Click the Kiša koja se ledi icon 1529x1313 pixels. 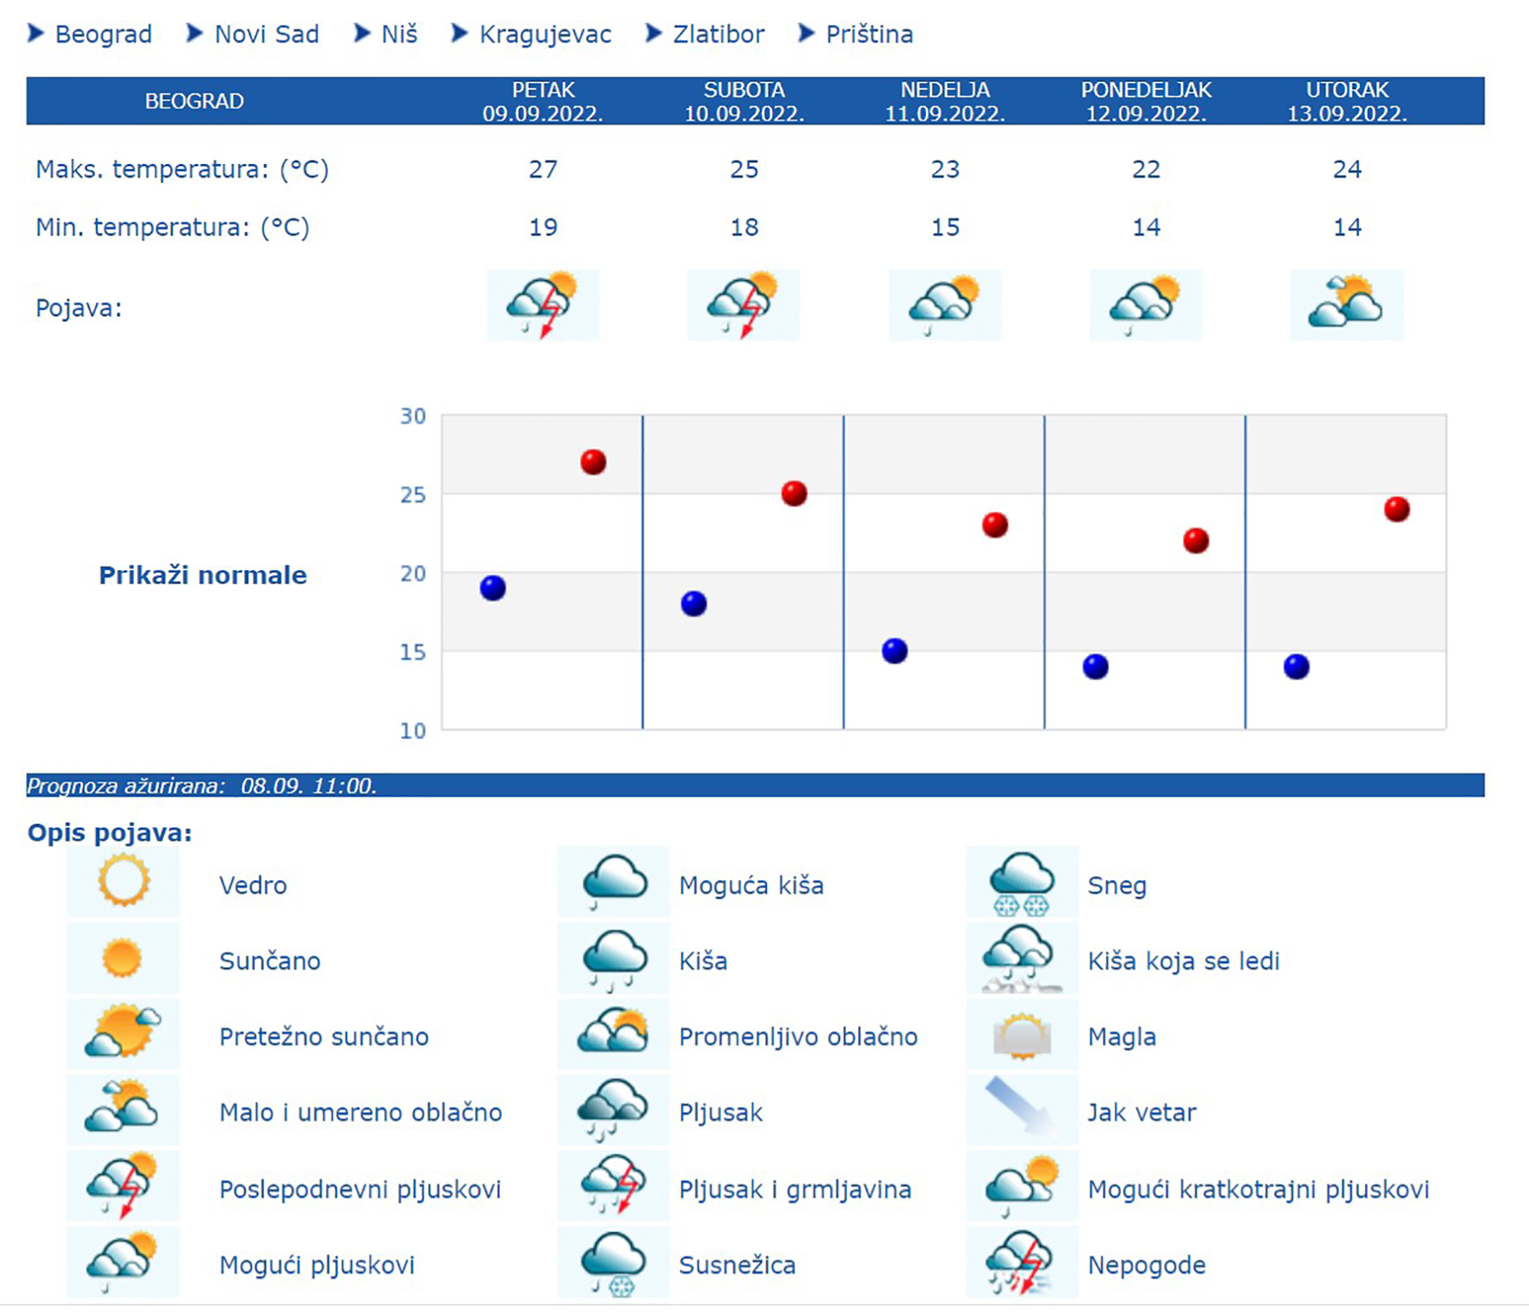1022,960
